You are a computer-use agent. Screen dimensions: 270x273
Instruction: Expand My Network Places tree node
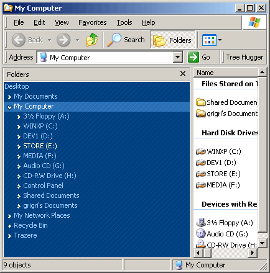[9, 216]
